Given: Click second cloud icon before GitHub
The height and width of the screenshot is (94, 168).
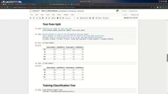Looking at the screenshot, I should pos(93,18).
